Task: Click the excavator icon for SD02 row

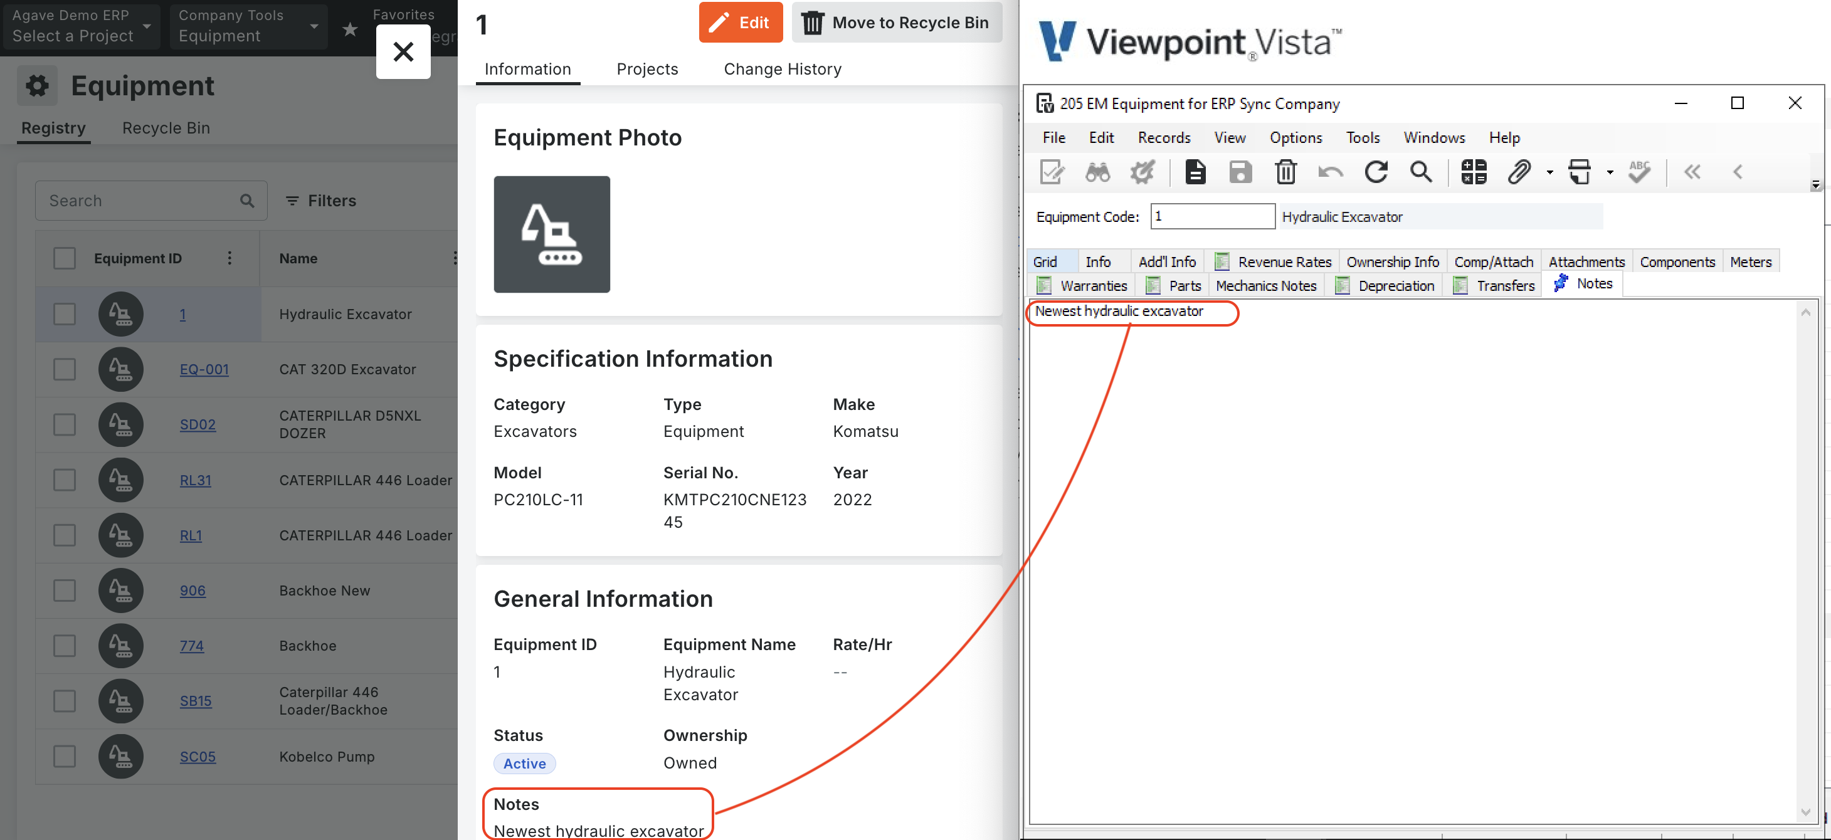Action: click(x=121, y=425)
